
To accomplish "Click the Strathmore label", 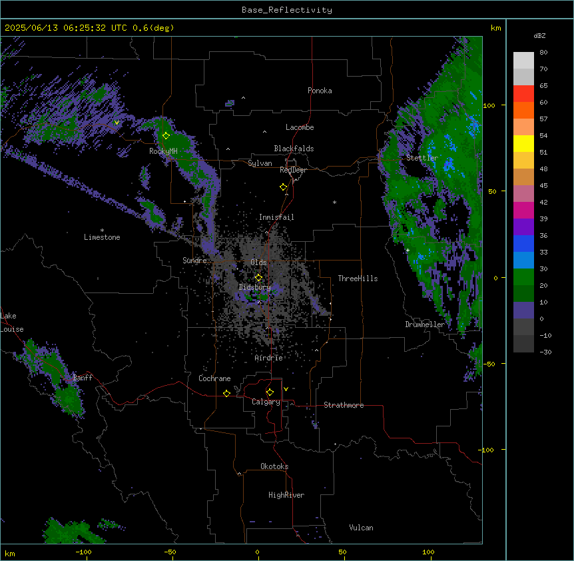I will pos(344,405).
